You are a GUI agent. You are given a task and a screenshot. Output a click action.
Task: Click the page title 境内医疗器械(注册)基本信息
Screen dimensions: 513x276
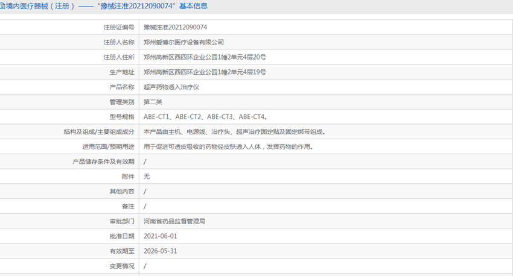(x=107, y=6)
